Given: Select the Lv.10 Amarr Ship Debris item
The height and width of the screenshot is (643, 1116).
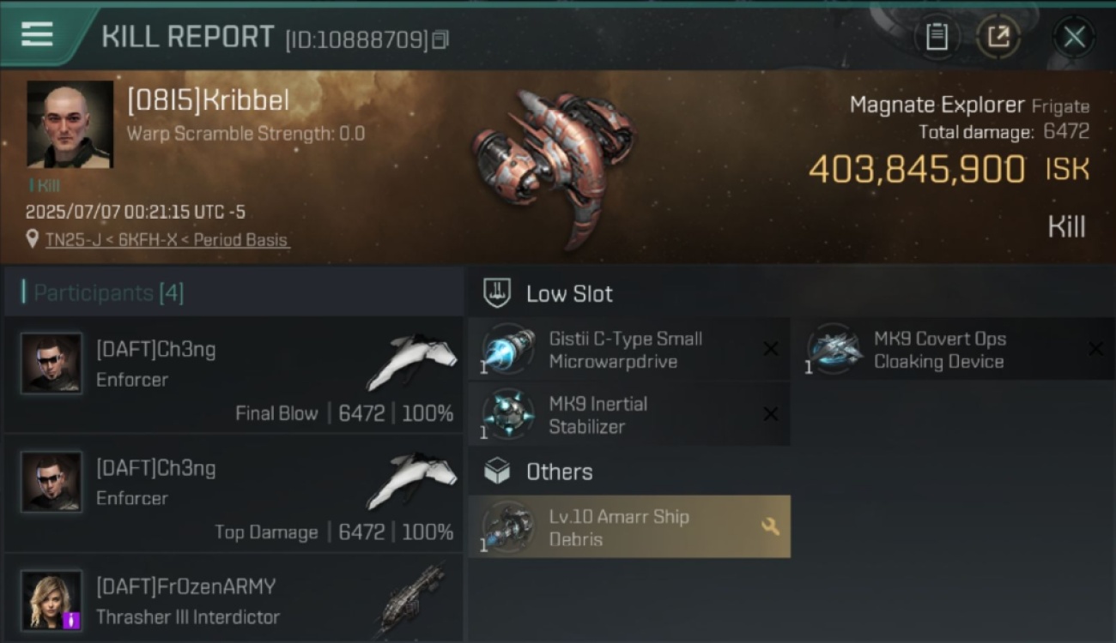Looking at the screenshot, I should pyautogui.click(x=629, y=527).
